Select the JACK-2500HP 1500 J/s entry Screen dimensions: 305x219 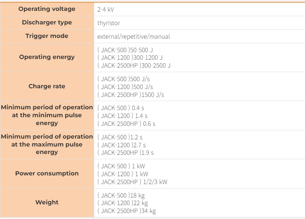coord(131,95)
